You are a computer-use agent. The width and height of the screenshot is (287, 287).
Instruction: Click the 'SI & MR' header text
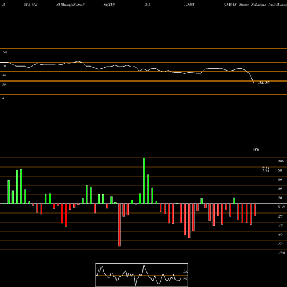30,5
